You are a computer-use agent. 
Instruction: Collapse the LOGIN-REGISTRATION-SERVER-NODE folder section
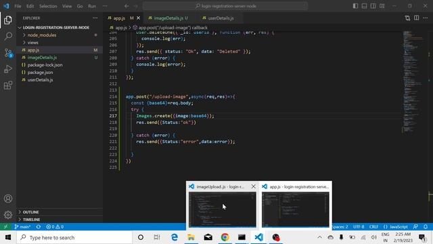click(x=56, y=27)
